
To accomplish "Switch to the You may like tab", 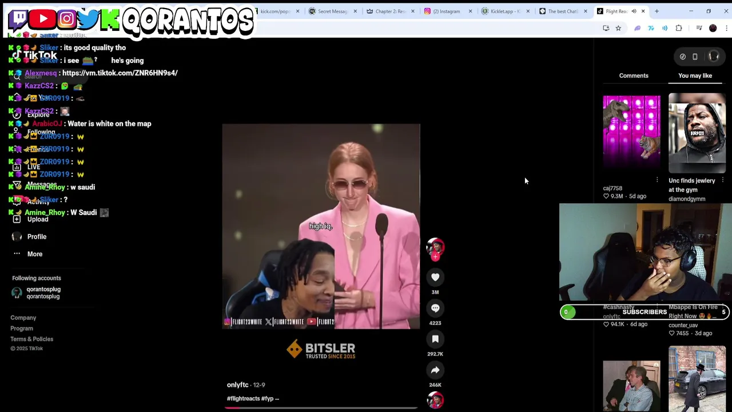I will point(695,76).
